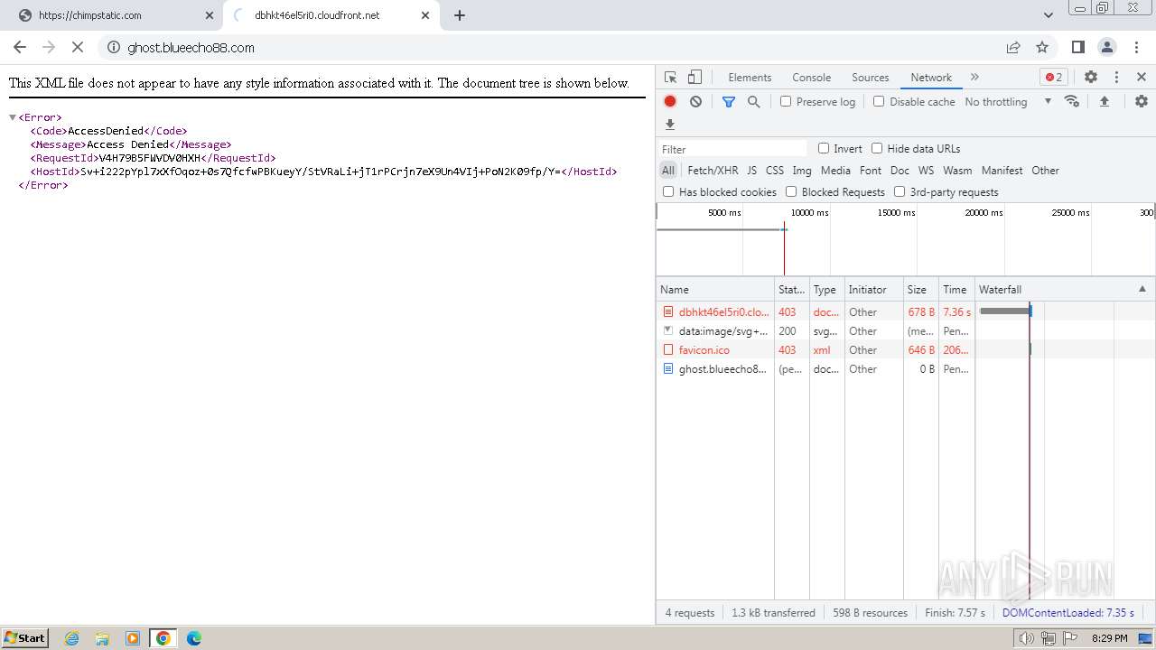Export the HAR file with the download arrow
The height and width of the screenshot is (650, 1156).
point(670,125)
